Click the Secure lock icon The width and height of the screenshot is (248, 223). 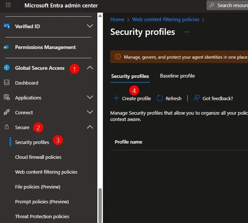(x=7, y=127)
